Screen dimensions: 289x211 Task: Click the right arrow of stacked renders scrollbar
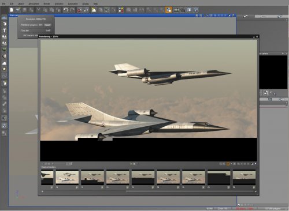(x=255, y=191)
